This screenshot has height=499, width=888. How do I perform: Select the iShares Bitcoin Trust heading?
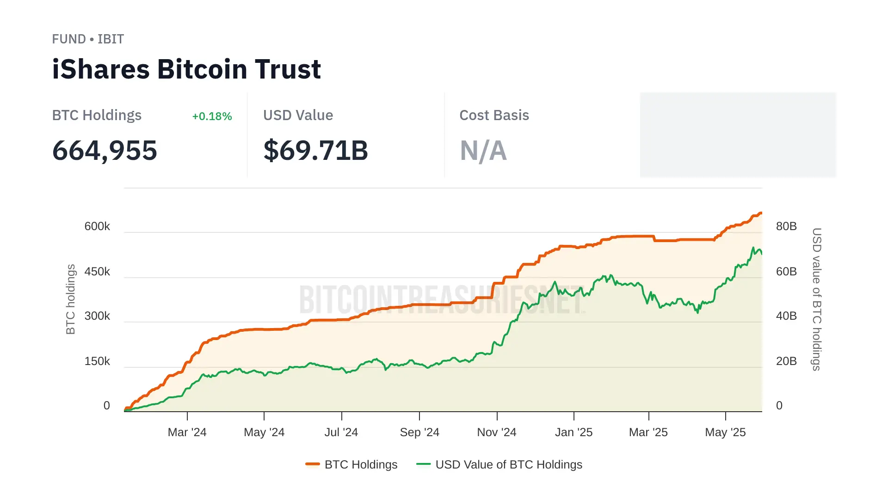coord(186,69)
